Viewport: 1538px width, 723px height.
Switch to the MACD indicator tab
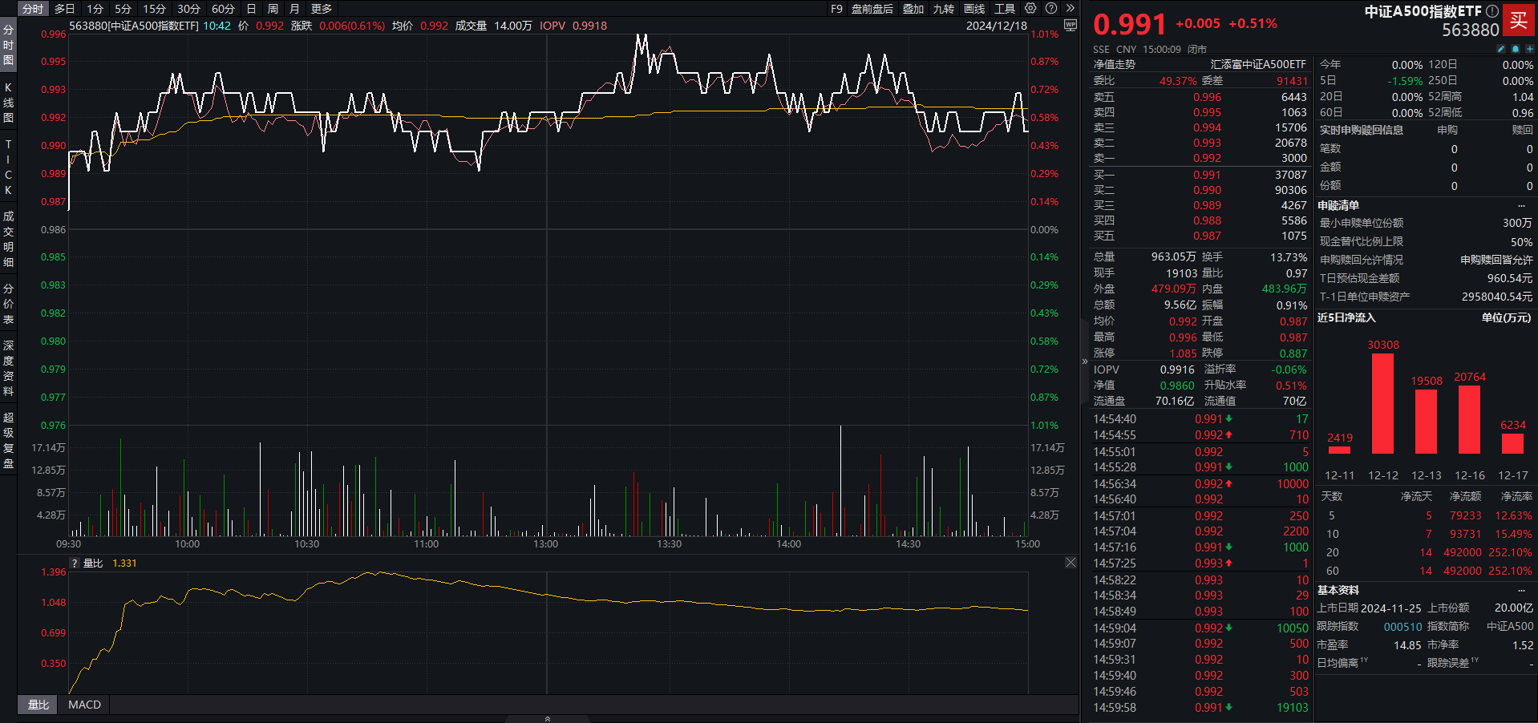coord(84,705)
